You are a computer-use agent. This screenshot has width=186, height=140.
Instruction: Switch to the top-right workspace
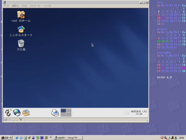pos(69,110)
